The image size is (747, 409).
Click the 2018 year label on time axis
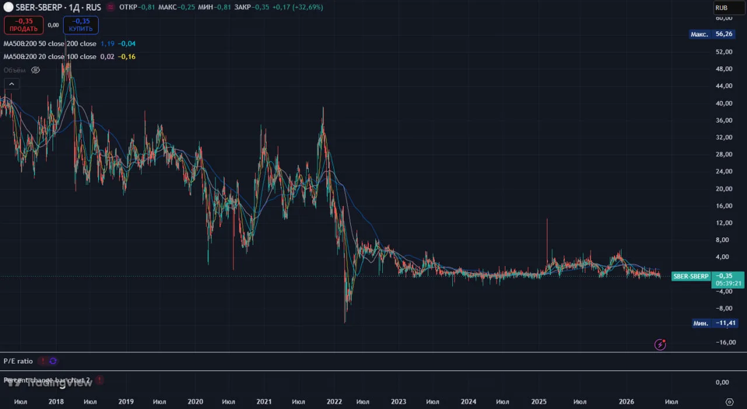coord(56,401)
